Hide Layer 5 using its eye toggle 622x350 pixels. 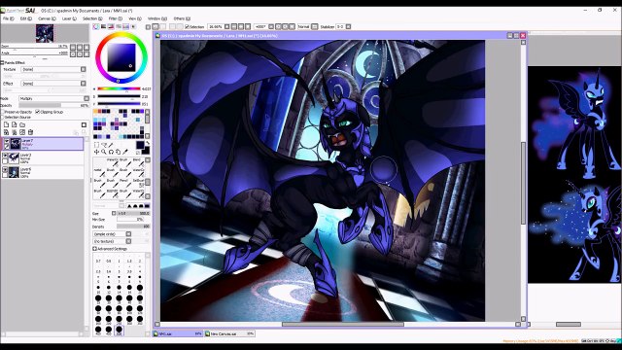pyautogui.click(x=5, y=169)
